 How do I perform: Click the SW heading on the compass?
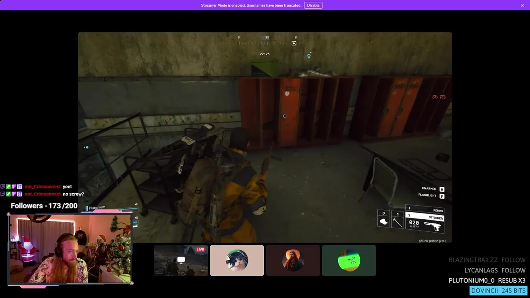point(267,37)
